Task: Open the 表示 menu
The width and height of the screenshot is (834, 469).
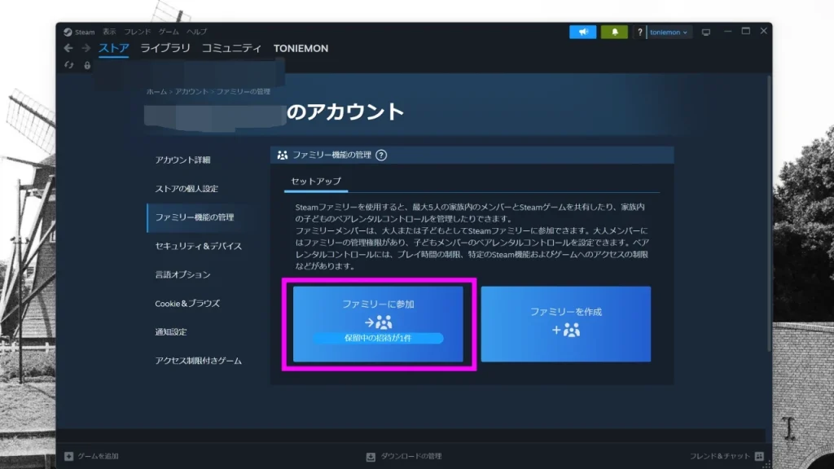Action: pyautogui.click(x=109, y=32)
